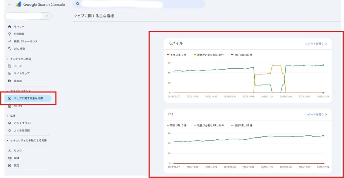The height and width of the screenshot is (178, 344).
Task: Collapse the インデックス作成 section
Action: pos(8,59)
